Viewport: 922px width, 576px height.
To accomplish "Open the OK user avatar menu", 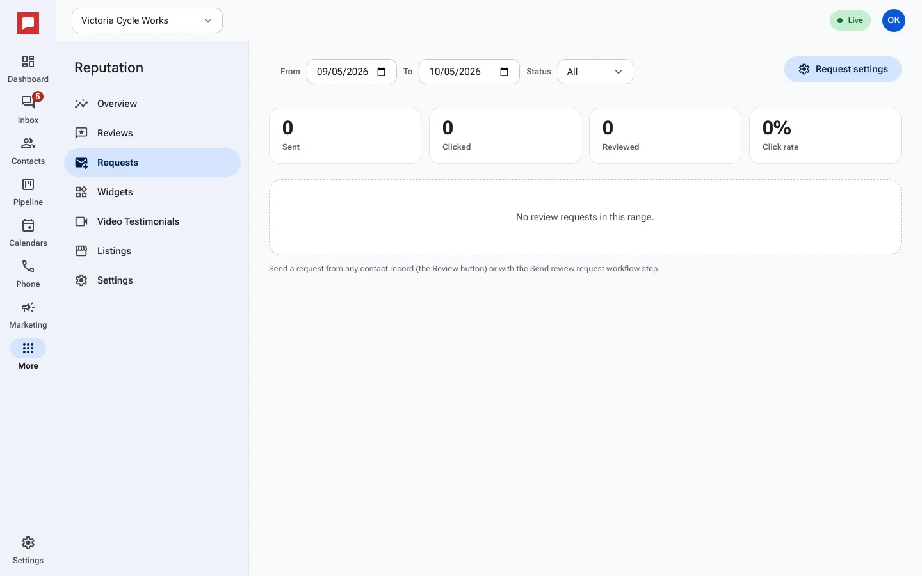I will (894, 20).
